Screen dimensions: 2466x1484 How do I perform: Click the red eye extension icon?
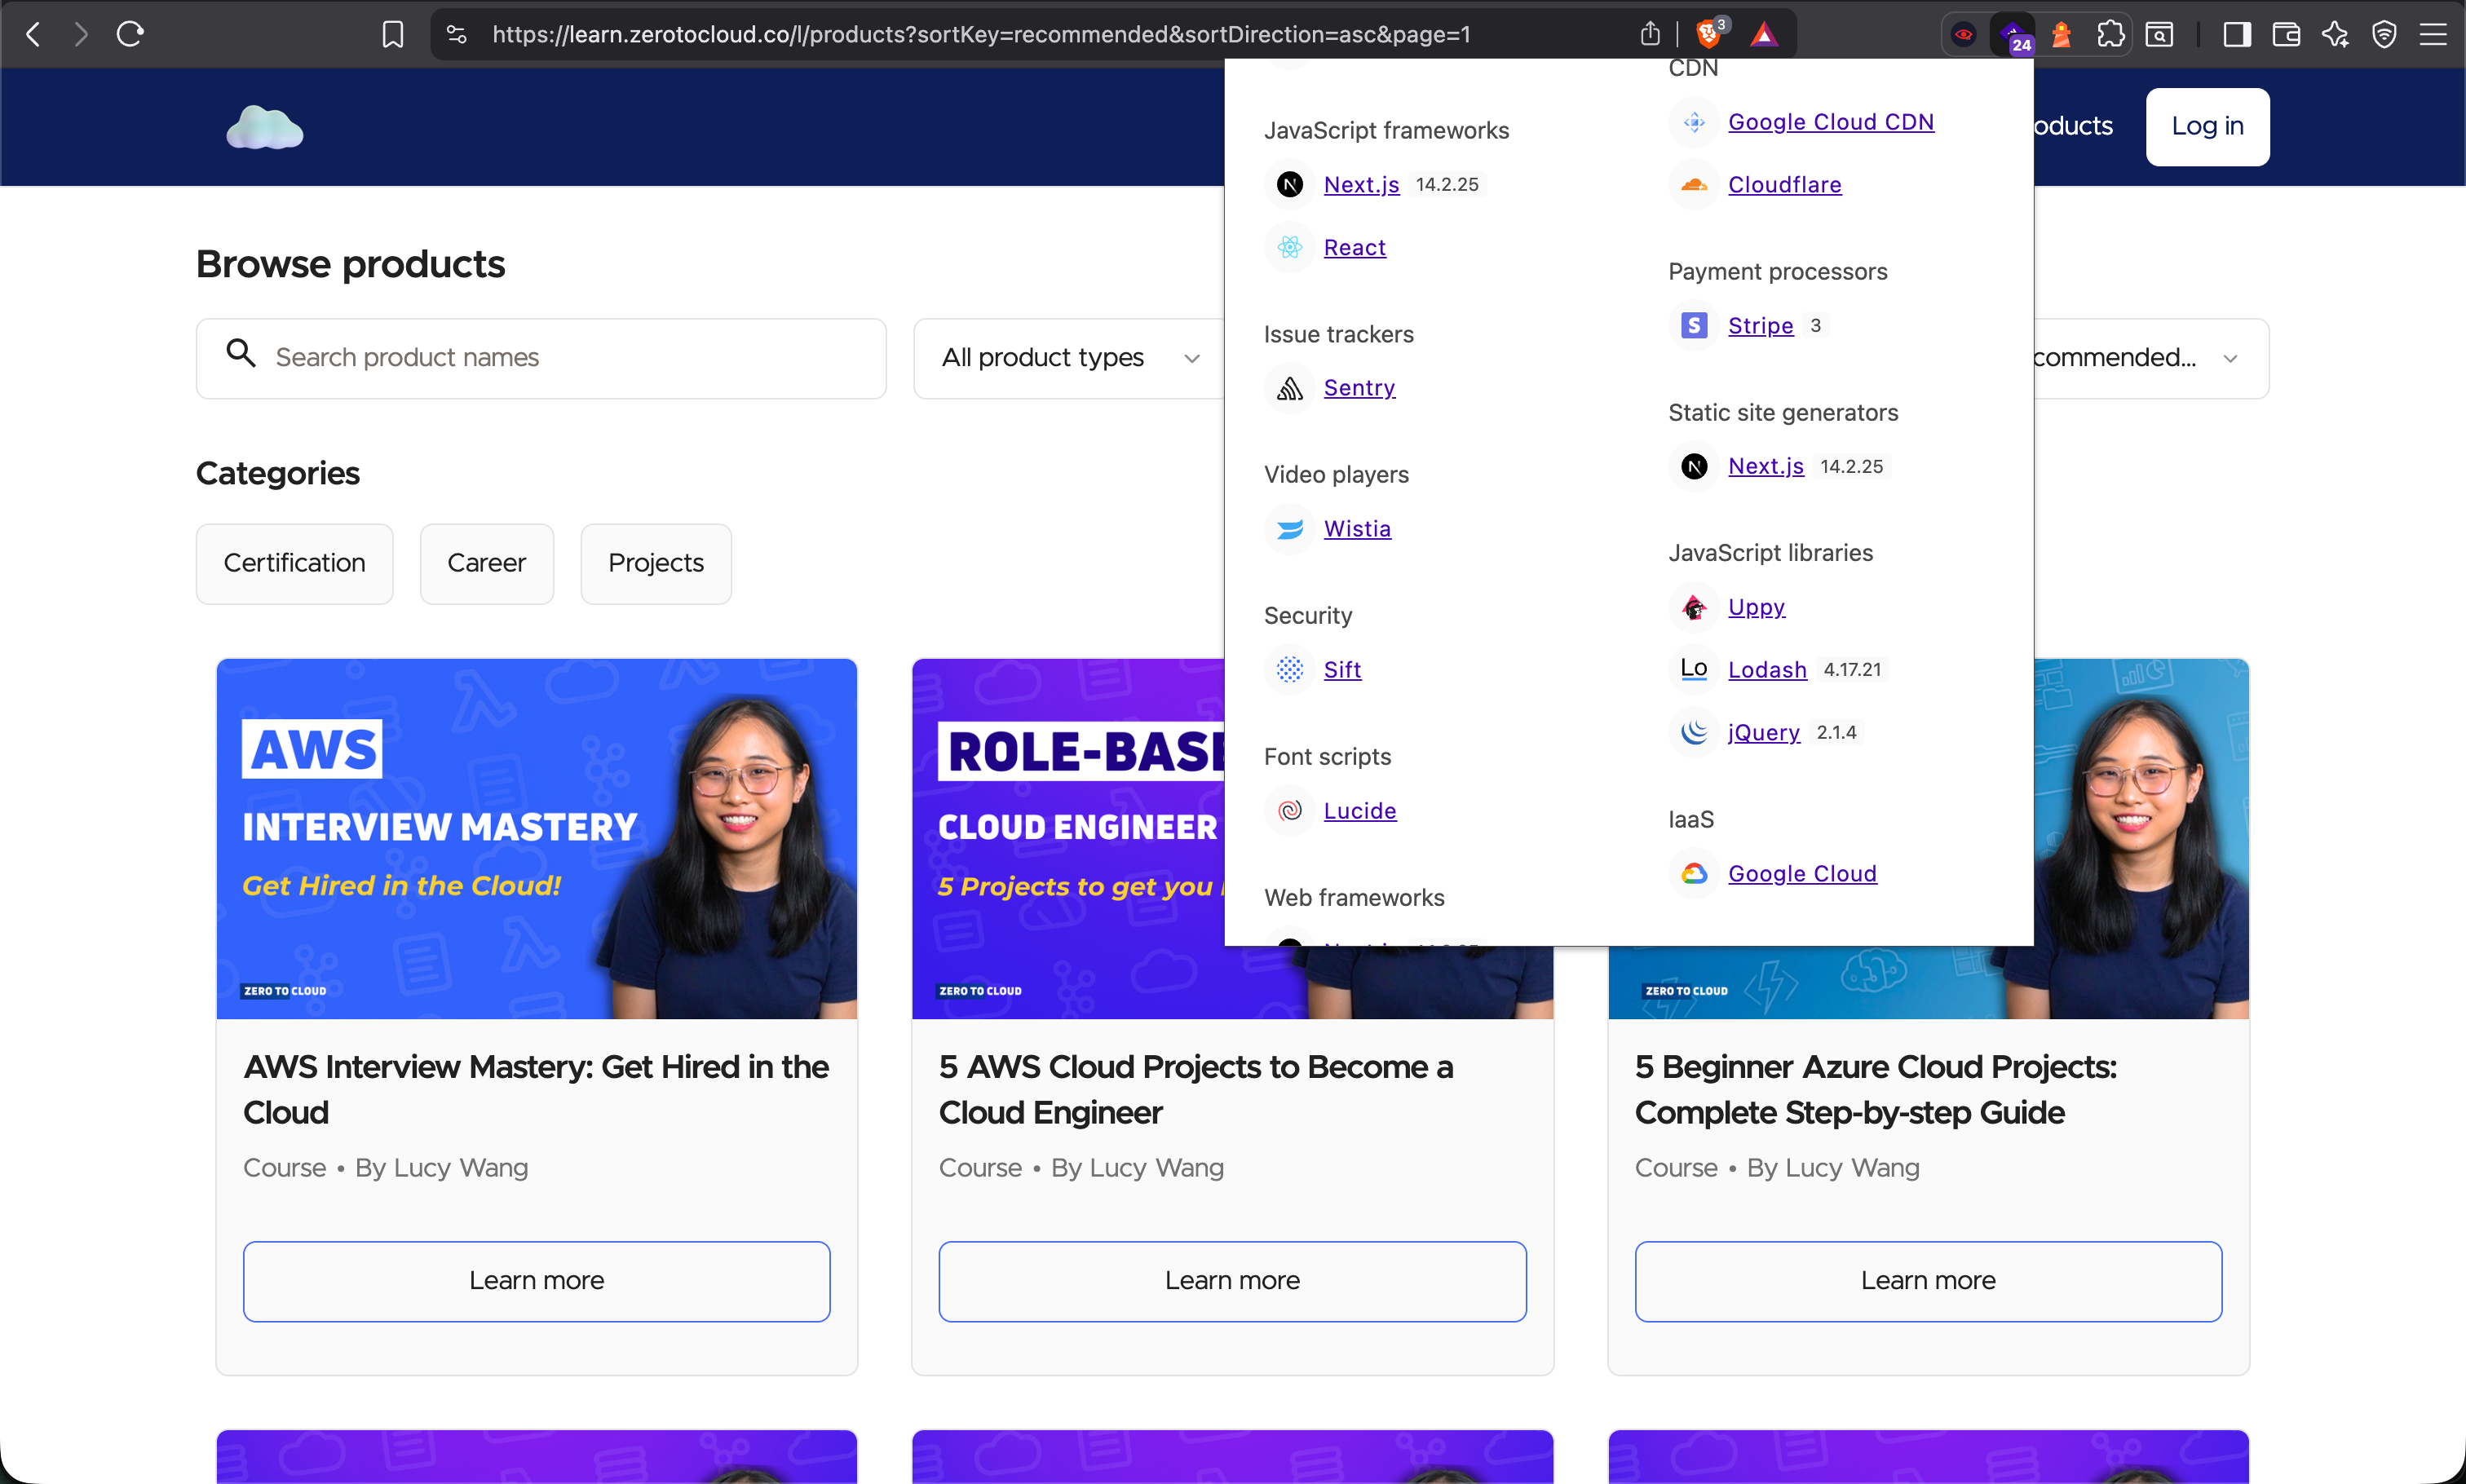coord(1964,35)
